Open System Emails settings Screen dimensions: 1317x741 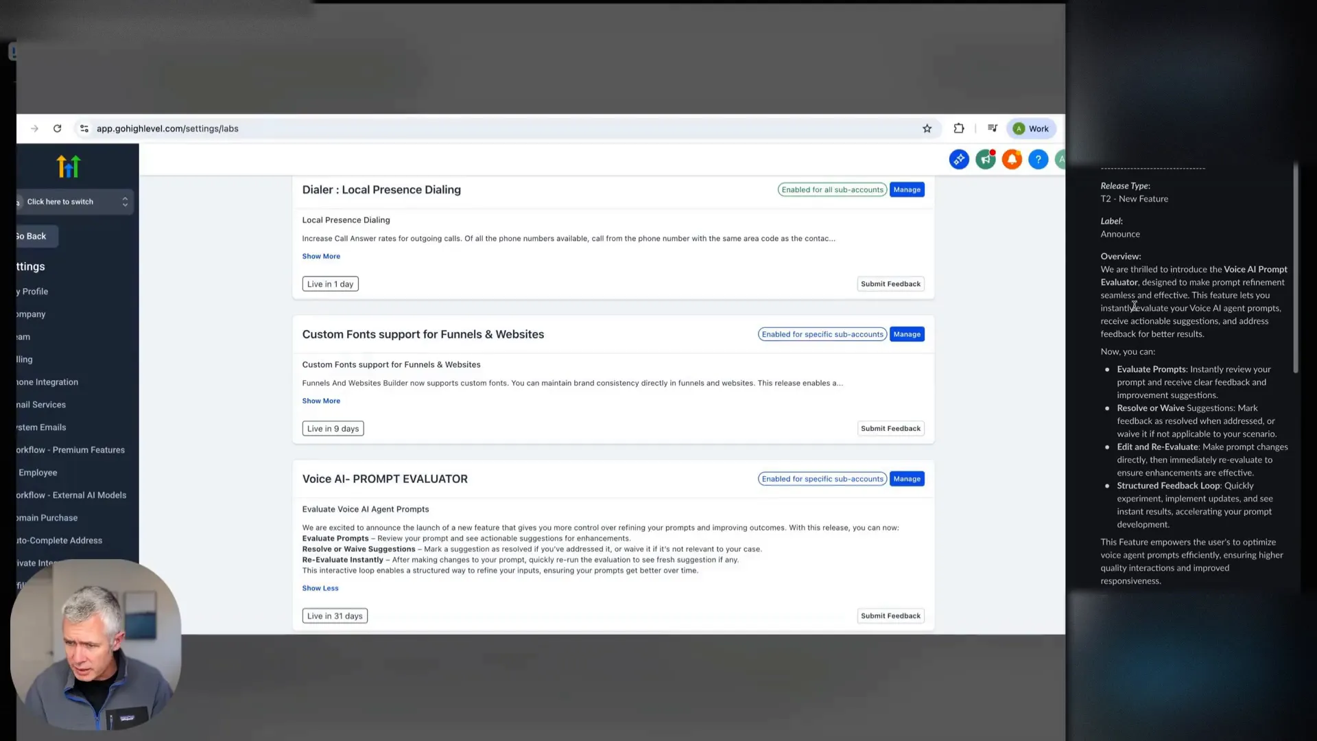coord(41,427)
